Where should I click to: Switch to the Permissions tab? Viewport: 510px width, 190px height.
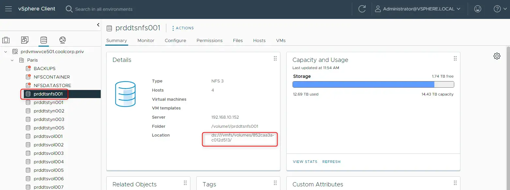(x=209, y=40)
